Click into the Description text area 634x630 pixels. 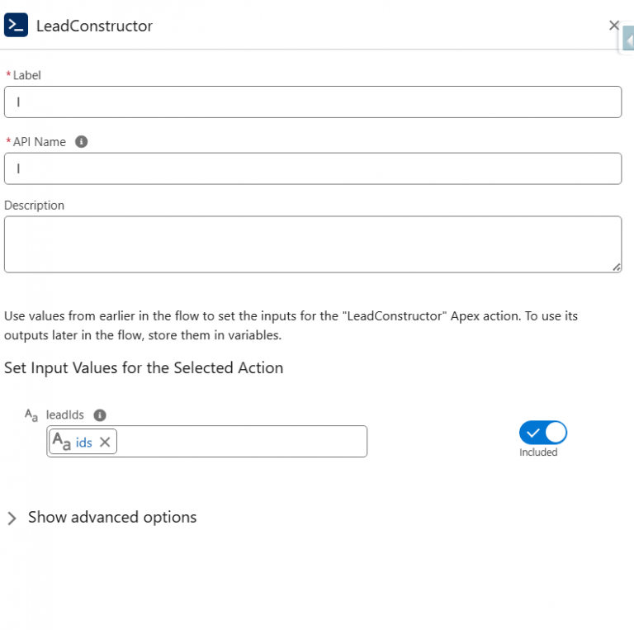click(x=313, y=244)
